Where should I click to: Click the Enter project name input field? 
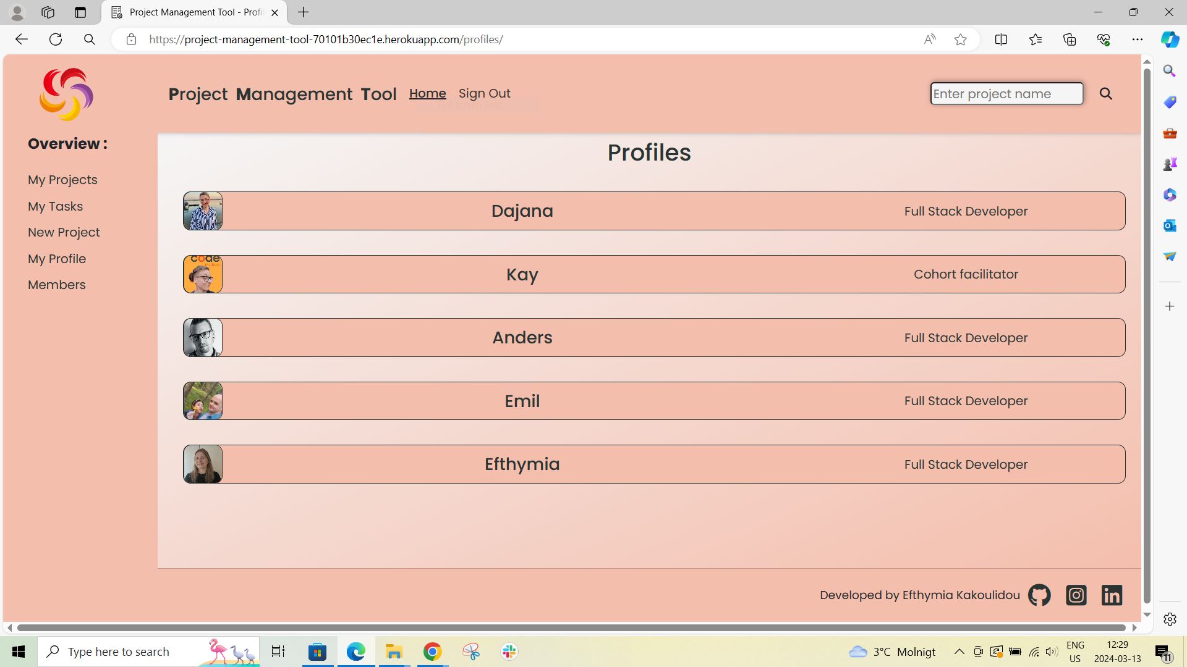(x=1006, y=94)
